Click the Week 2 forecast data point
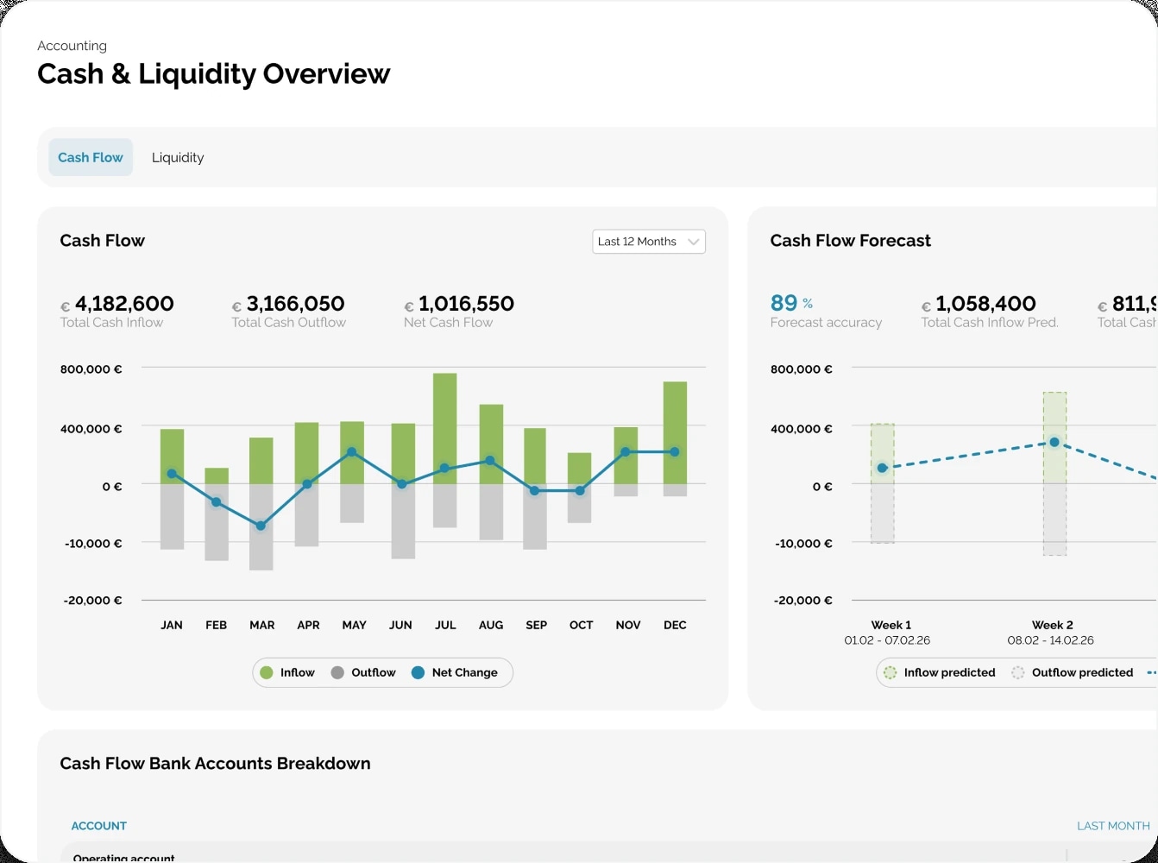This screenshot has height=863, width=1158. pyautogui.click(x=1054, y=442)
